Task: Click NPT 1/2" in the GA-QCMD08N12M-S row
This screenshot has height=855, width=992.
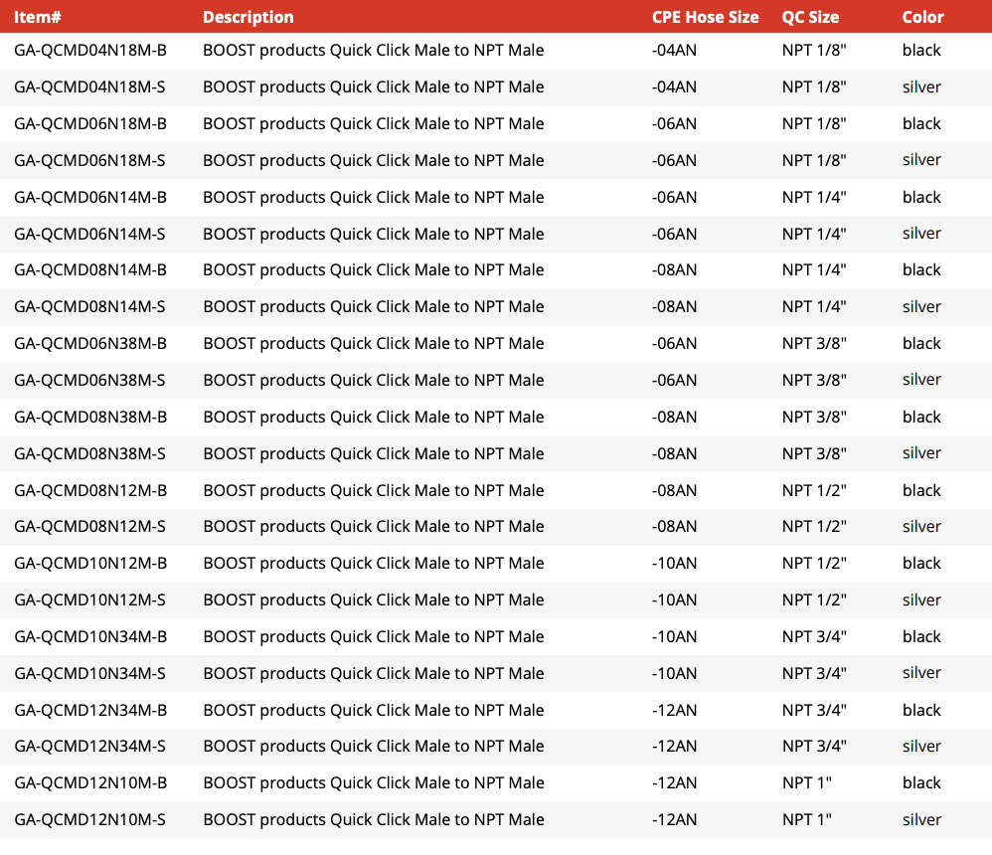Action: 814,526
